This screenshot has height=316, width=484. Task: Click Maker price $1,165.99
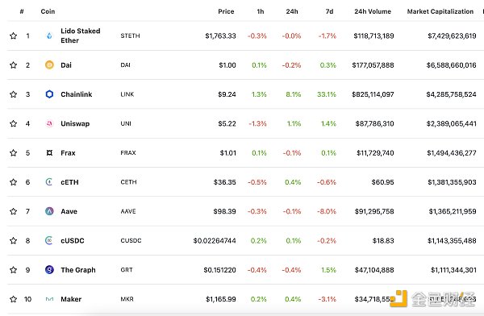pos(221,299)
